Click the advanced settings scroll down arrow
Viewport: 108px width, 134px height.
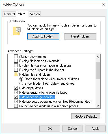click(x=98, y=106)
